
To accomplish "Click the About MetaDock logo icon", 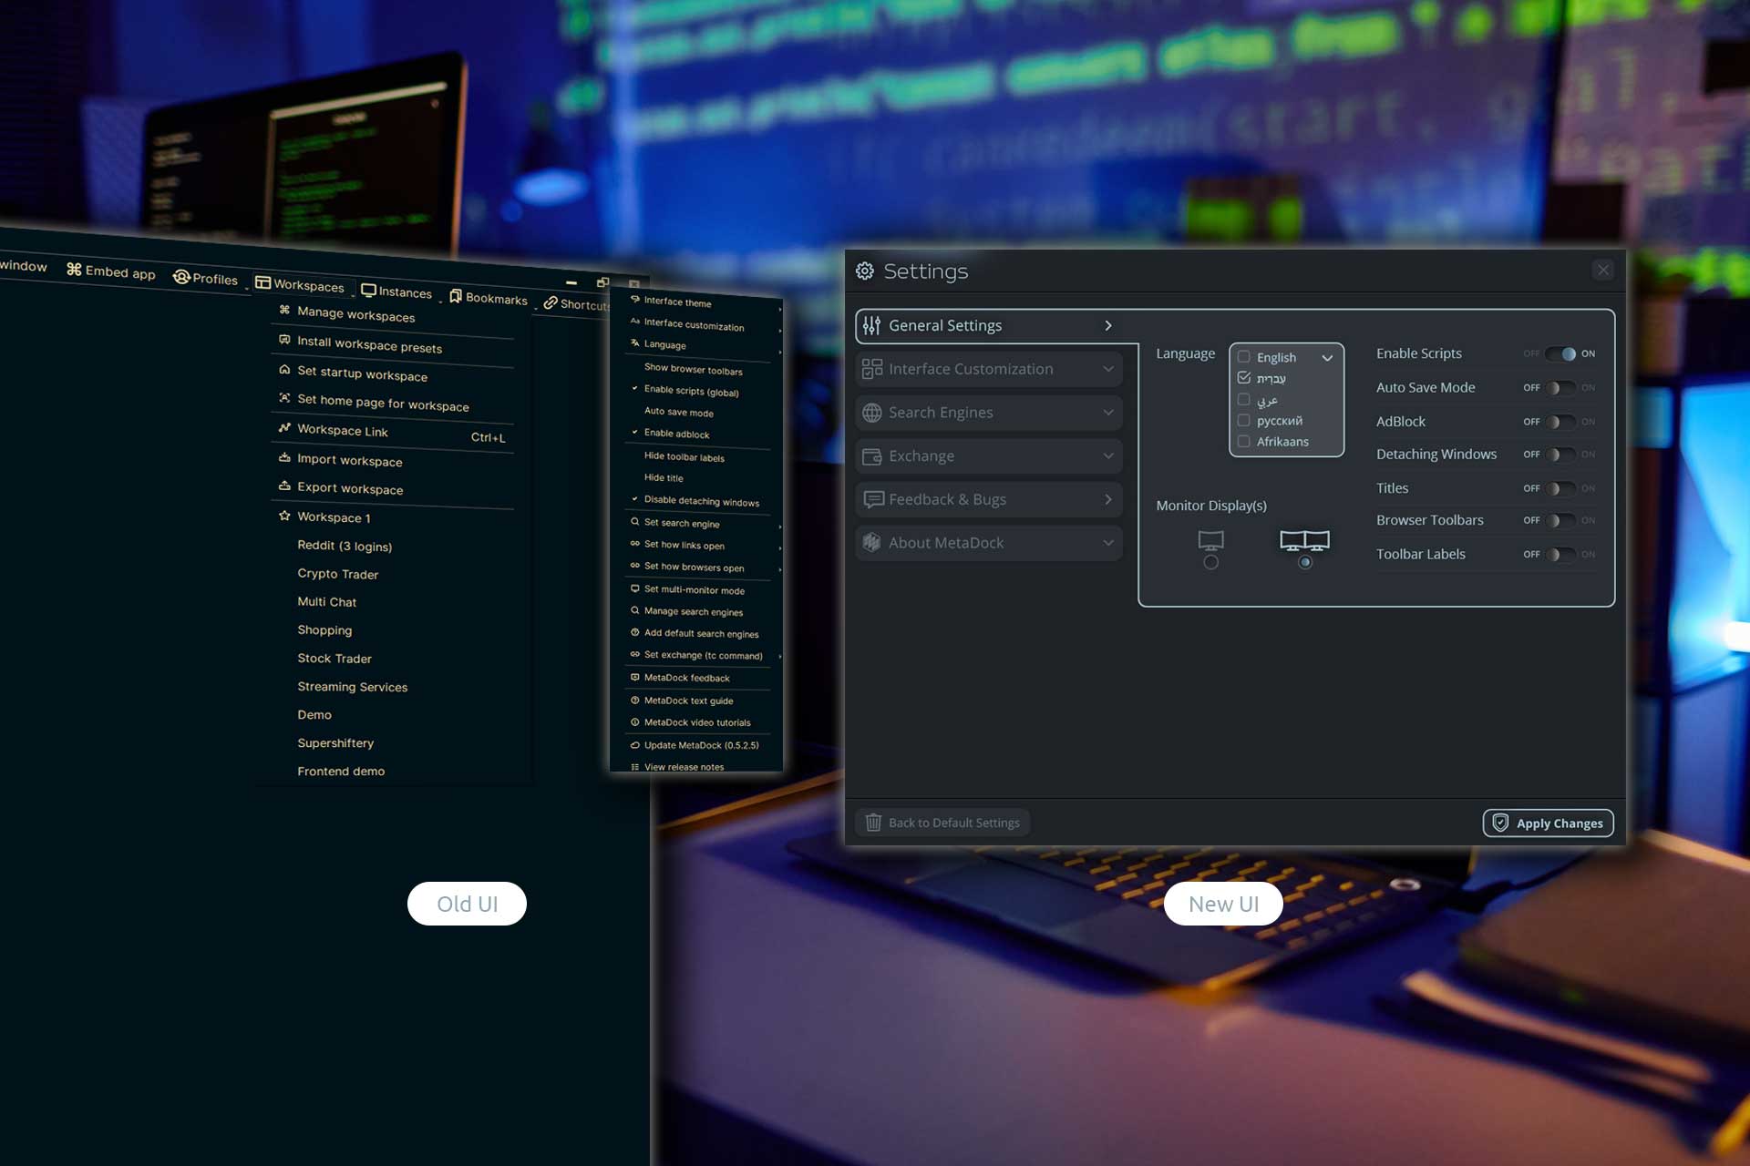I will click(x=871, y=543).
